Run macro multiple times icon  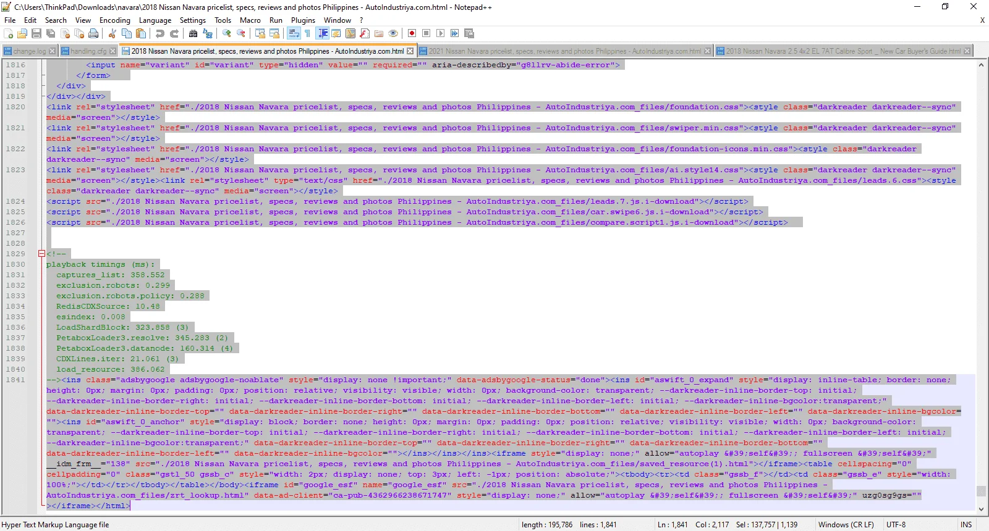pos(455,33)
